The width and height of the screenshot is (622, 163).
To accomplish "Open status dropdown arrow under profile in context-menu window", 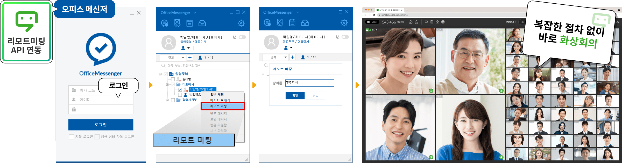I will coord(188,48).
